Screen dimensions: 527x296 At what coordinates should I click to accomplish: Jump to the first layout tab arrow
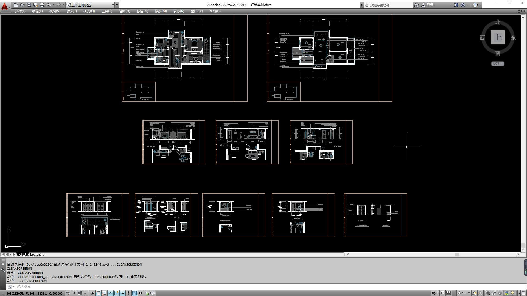click(3, 255)
